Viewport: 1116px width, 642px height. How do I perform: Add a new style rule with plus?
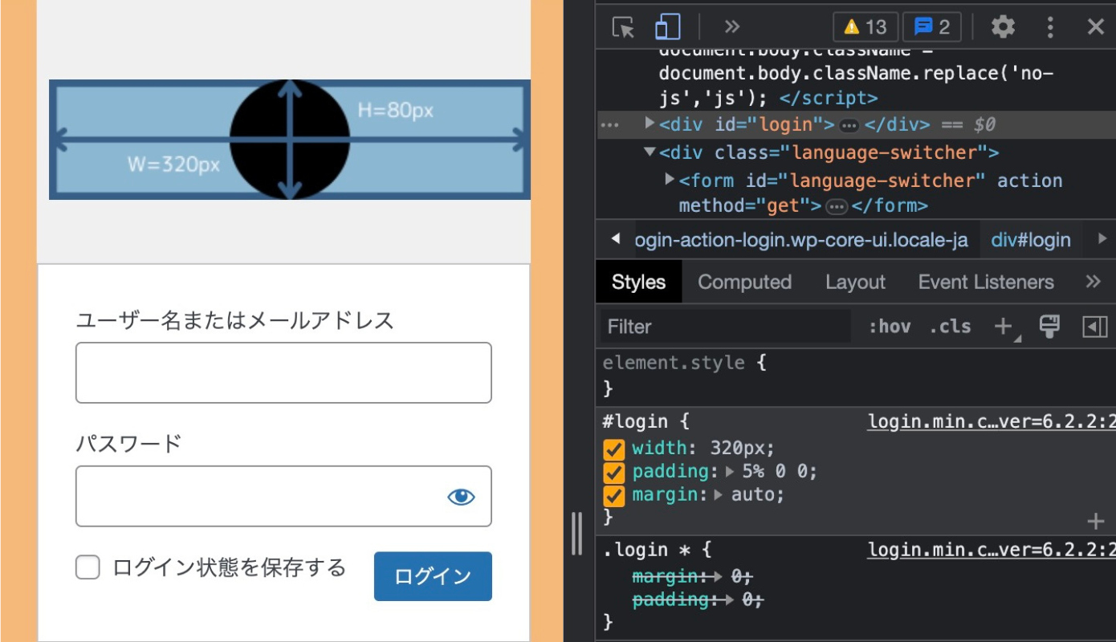pyautogui.click(x=1004, y=327)
